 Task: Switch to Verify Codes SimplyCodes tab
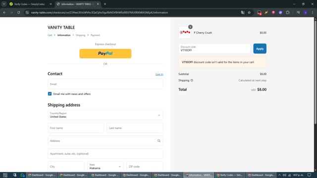[x=29, y=4]
